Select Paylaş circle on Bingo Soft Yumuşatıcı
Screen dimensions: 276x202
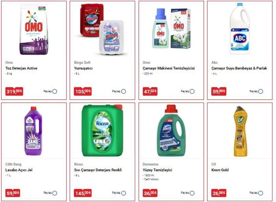tap(123, 91)
